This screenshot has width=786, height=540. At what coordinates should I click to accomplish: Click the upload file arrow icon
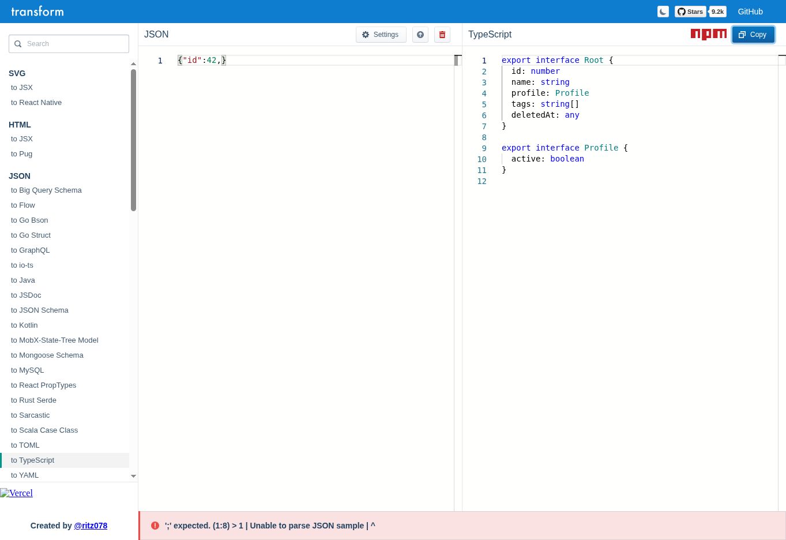pos(420,35)
